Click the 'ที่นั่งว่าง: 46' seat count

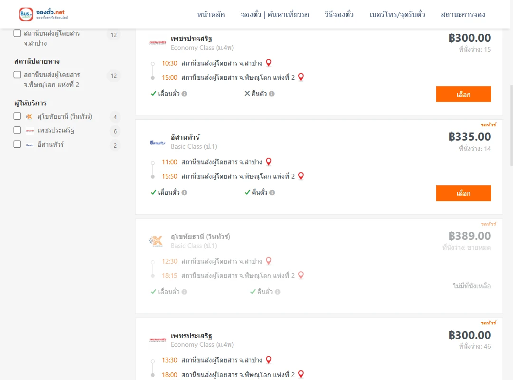click(x=475, y=346)
